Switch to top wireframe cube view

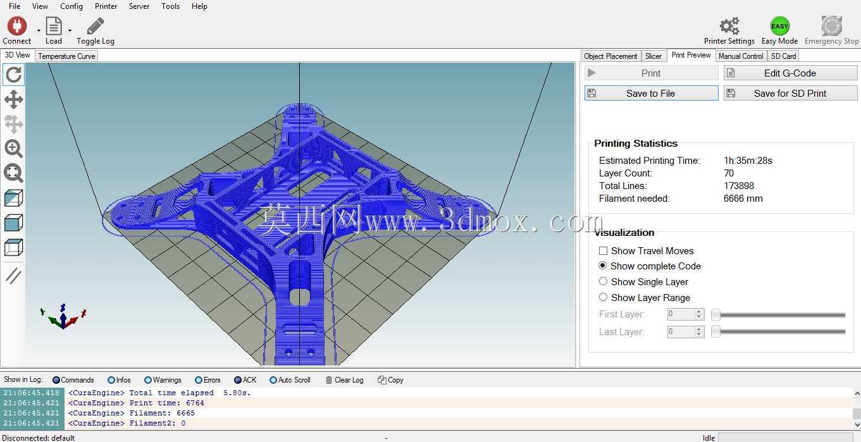(x=13, y=247)
